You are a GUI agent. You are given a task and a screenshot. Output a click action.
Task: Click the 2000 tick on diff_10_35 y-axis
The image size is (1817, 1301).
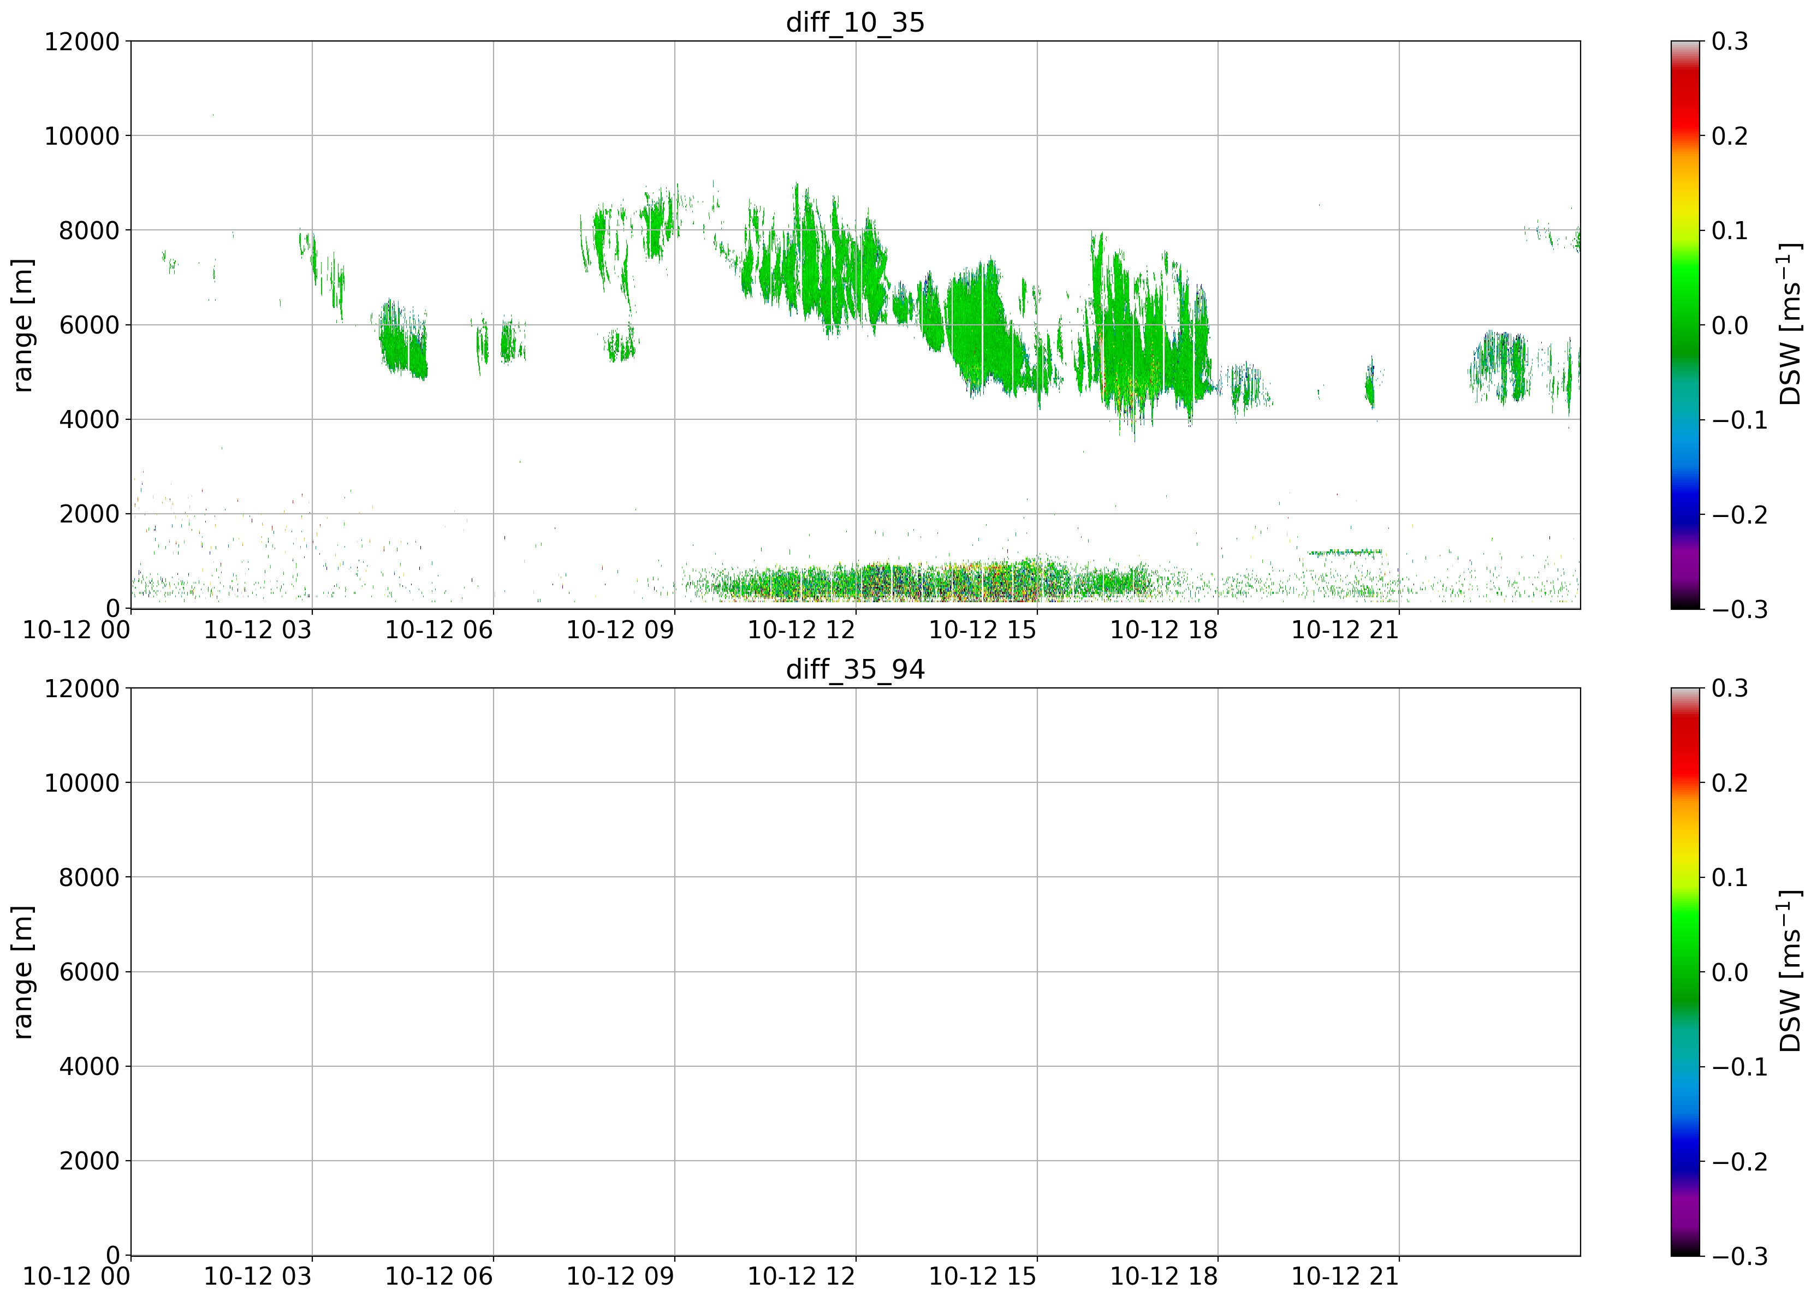point(89,514)
